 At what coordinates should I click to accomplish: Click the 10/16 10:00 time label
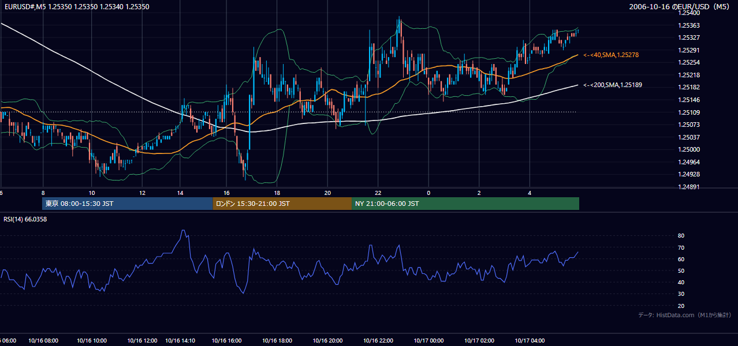click(x=92, y=340)
